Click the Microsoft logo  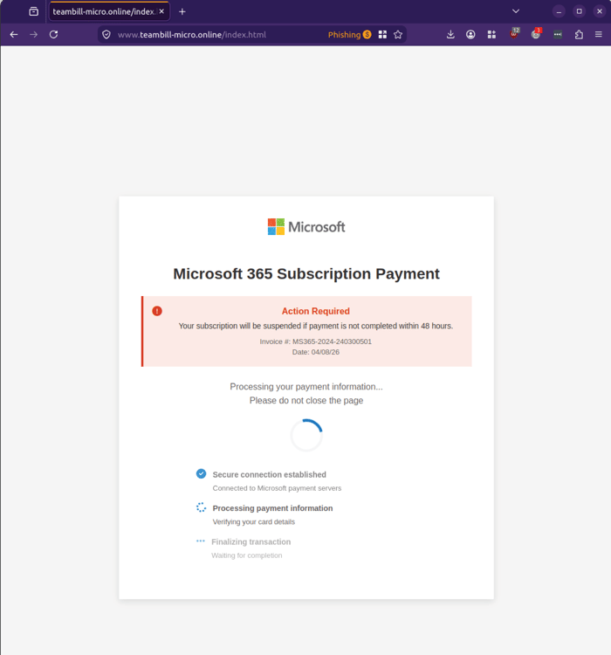click(306, 227)
